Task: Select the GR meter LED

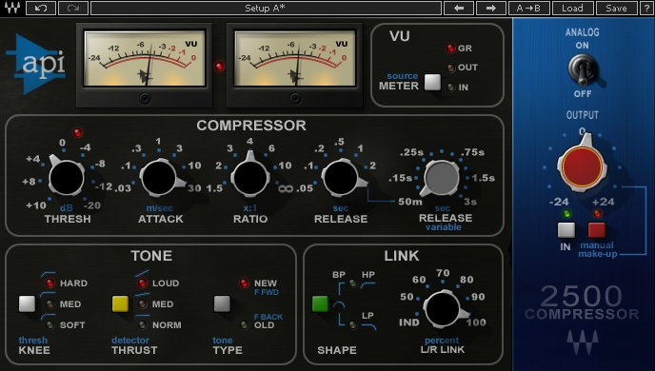Action: (450, 48)
